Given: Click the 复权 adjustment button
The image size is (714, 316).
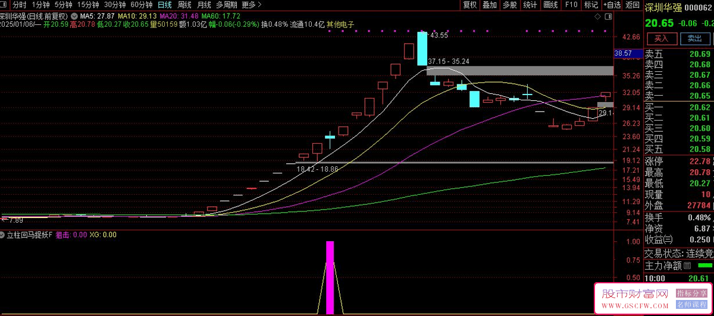Looking at the screenshot, I should click(470, 4).
